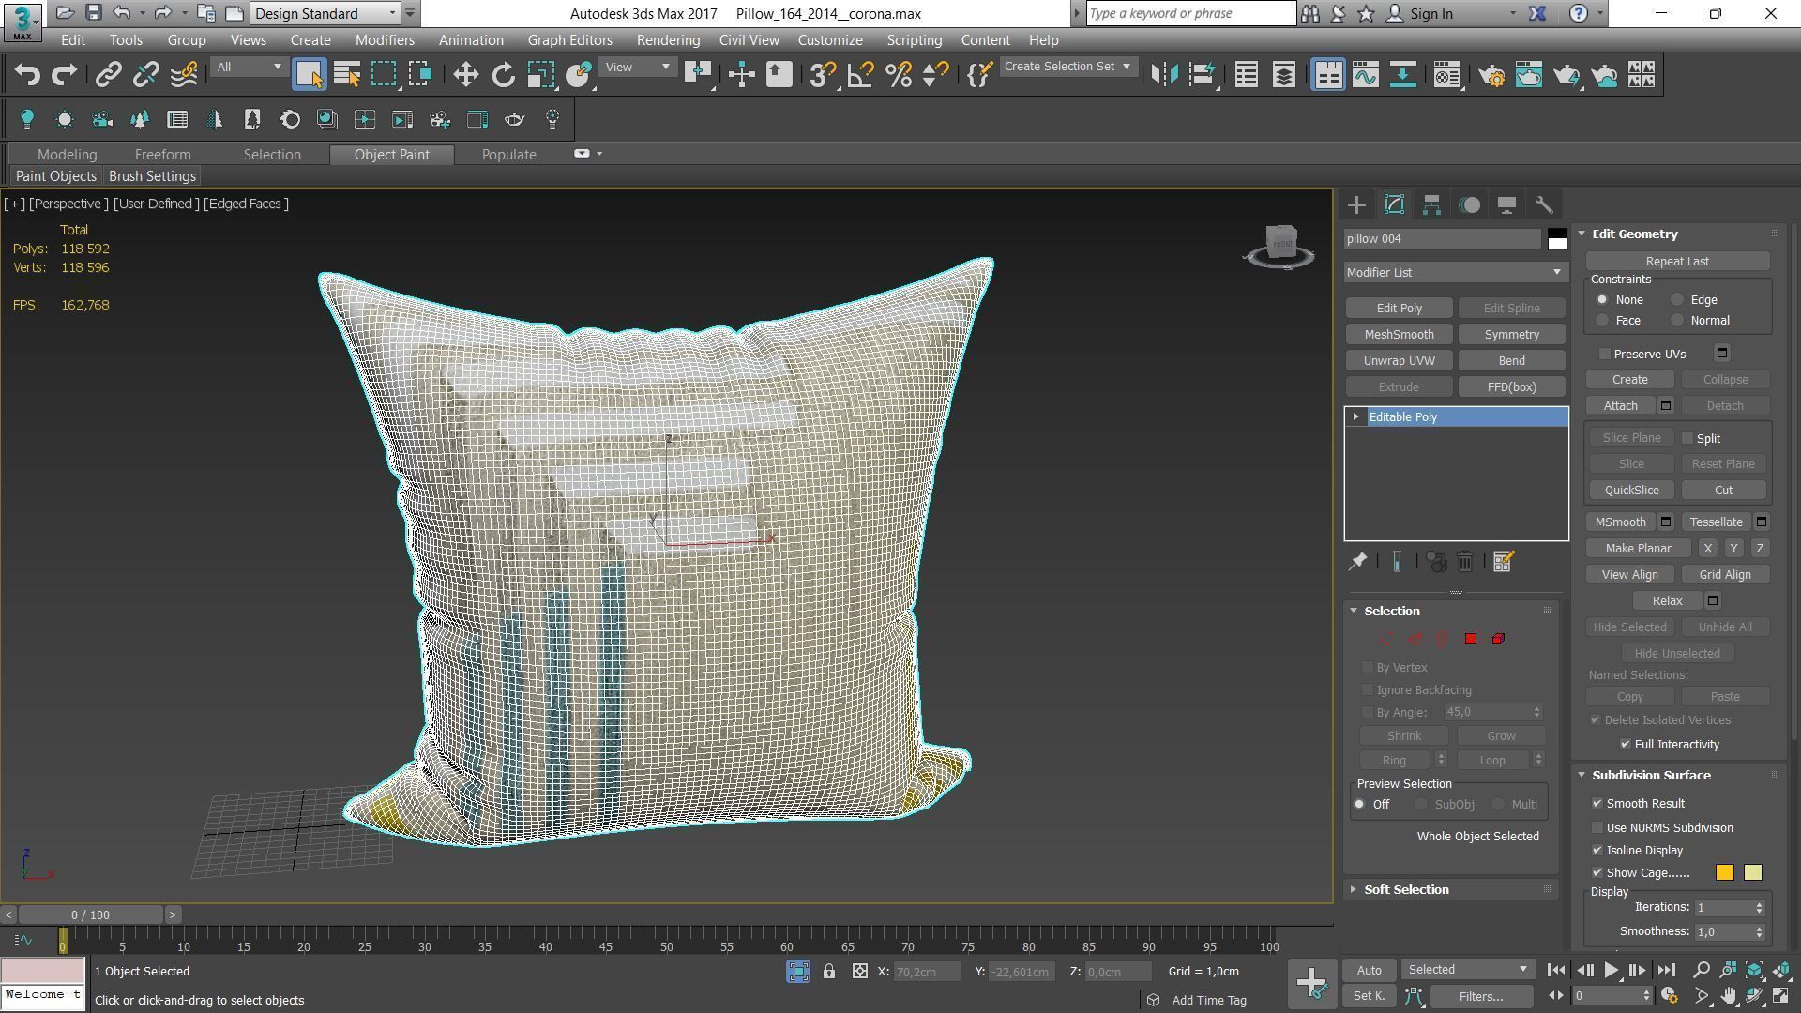Screen dimensions: 1801x1013
Task: Click the QuickSlice button
Action: point(1631,491)
